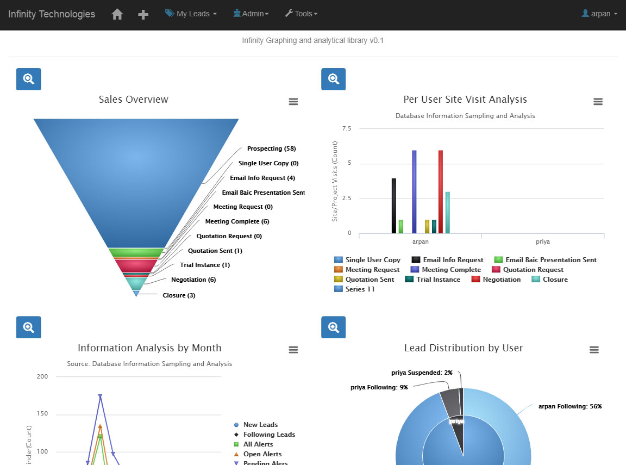Toggle Closure series in site visit legend
The width and height of the screenshot is (626, 465).
(x=550, y=279)
